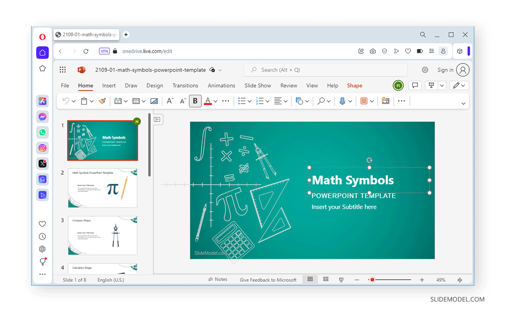Open the Editing pencil mode button

(459, 86)
